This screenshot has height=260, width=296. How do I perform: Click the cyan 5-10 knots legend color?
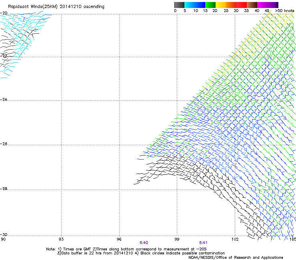pos(190,5)
